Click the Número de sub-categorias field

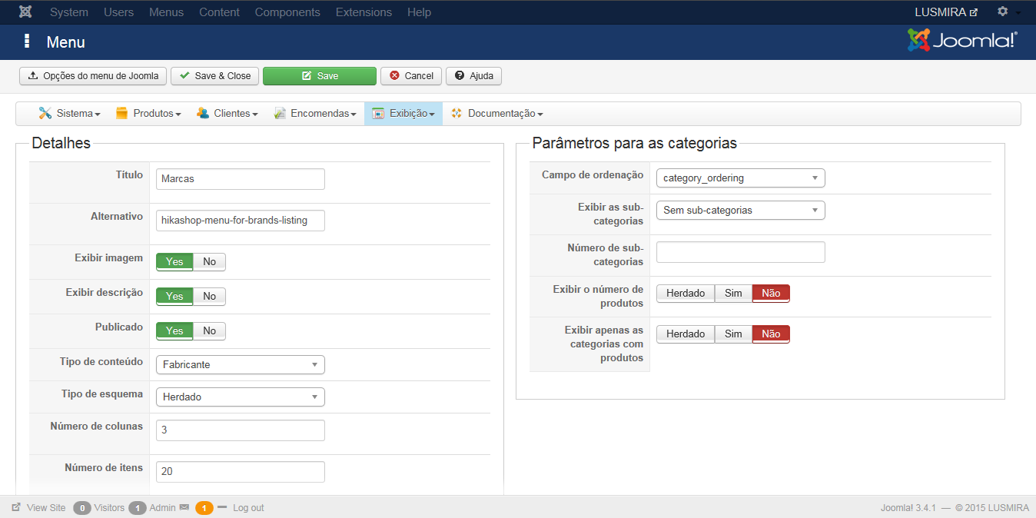pyautogui.click(x=741, y=252)
